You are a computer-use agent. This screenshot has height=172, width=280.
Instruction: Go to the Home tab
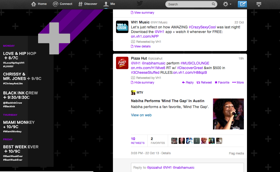39,4
